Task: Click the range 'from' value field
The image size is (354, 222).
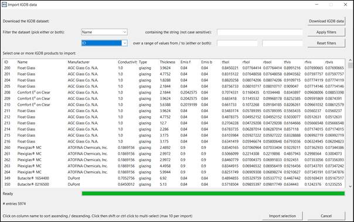Action: 237,43
